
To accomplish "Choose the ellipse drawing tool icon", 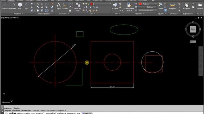I will tap(32, 7).
